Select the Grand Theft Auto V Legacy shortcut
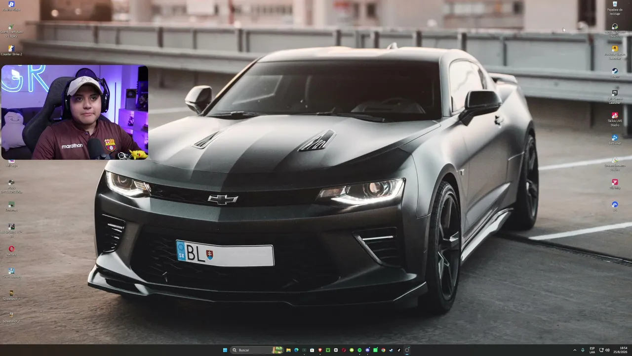 (11, 30)
